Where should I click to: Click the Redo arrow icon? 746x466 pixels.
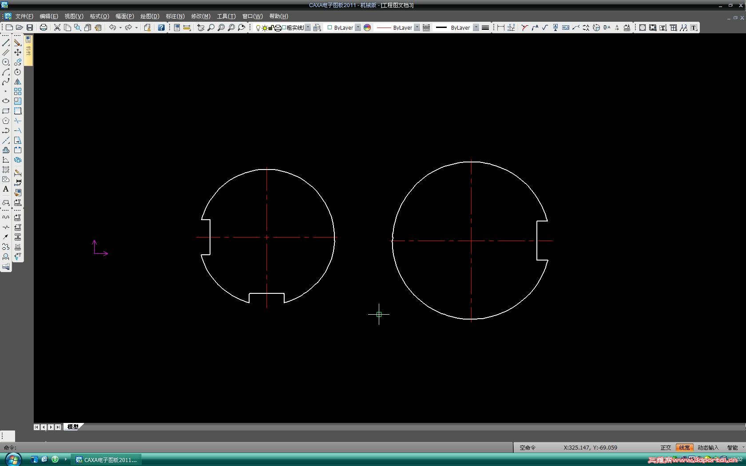click(128, 28)
